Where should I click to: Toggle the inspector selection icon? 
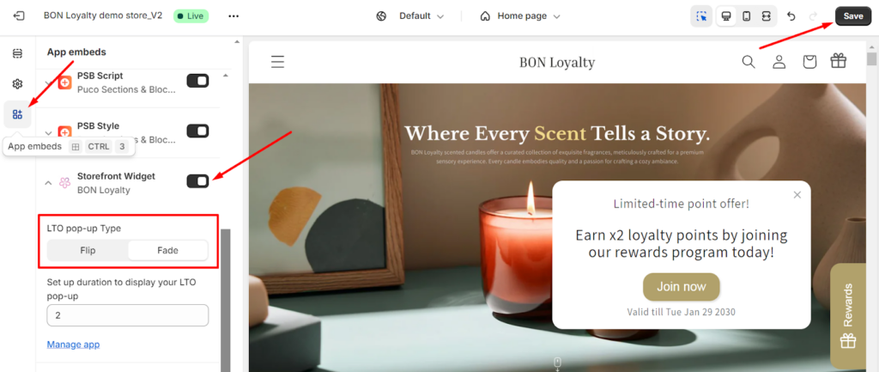click(x=702, y=16)
